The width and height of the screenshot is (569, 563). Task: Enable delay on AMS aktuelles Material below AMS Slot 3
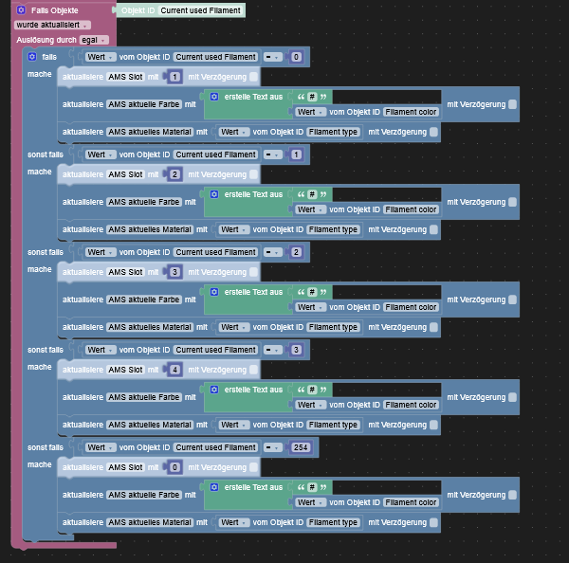pyautogui.click(x=433, y=327)
